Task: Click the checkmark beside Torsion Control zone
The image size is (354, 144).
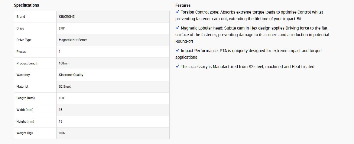Action: pos(177,12)
